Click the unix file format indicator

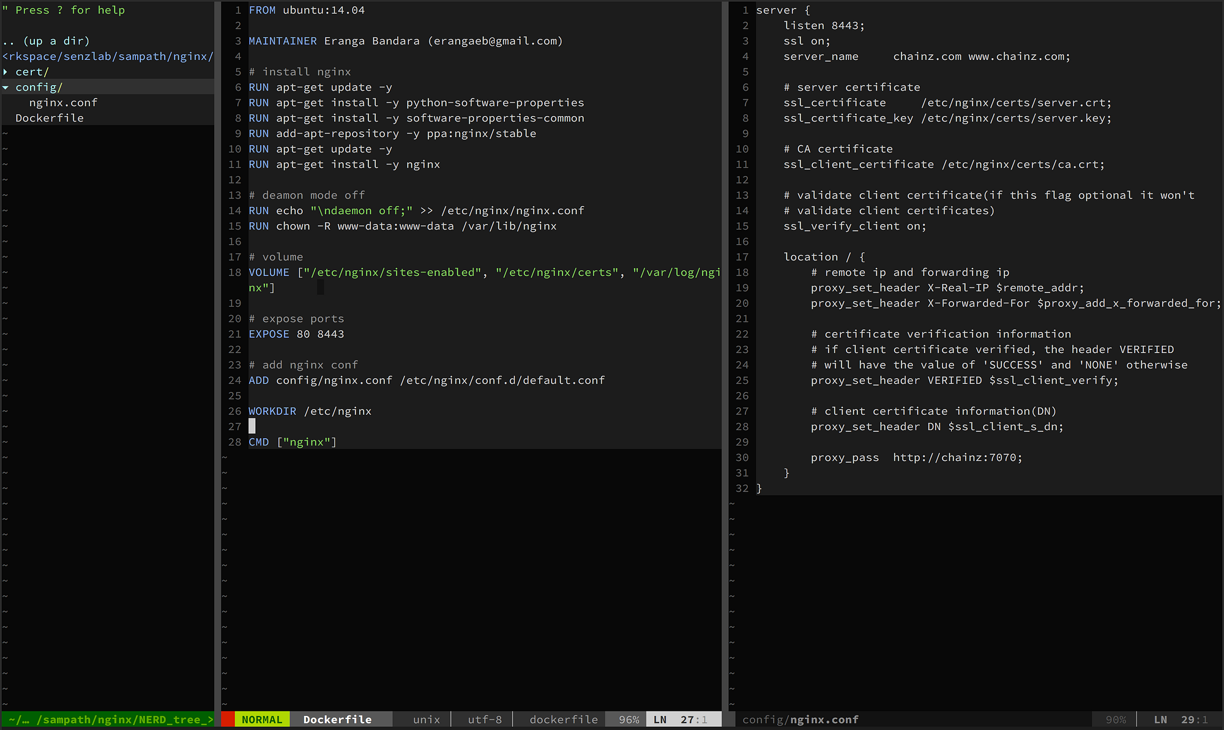click(427, 720)
